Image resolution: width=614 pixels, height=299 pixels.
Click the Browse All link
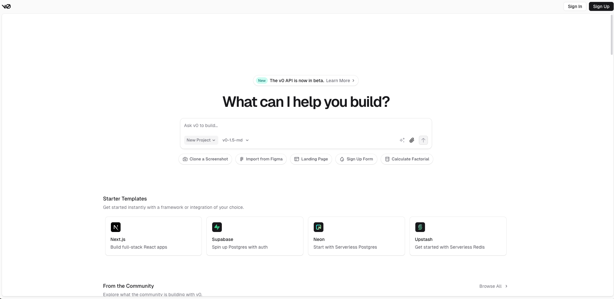[490, 286]
